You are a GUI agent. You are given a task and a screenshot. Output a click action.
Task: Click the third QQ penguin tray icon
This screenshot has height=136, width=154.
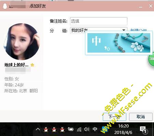click(x=62, y=129)
